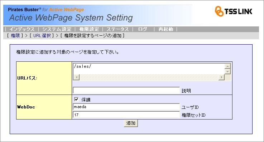Open the システム設定 menu item
The height and width of the screenshot is (142, 264).
coord(57,29)
